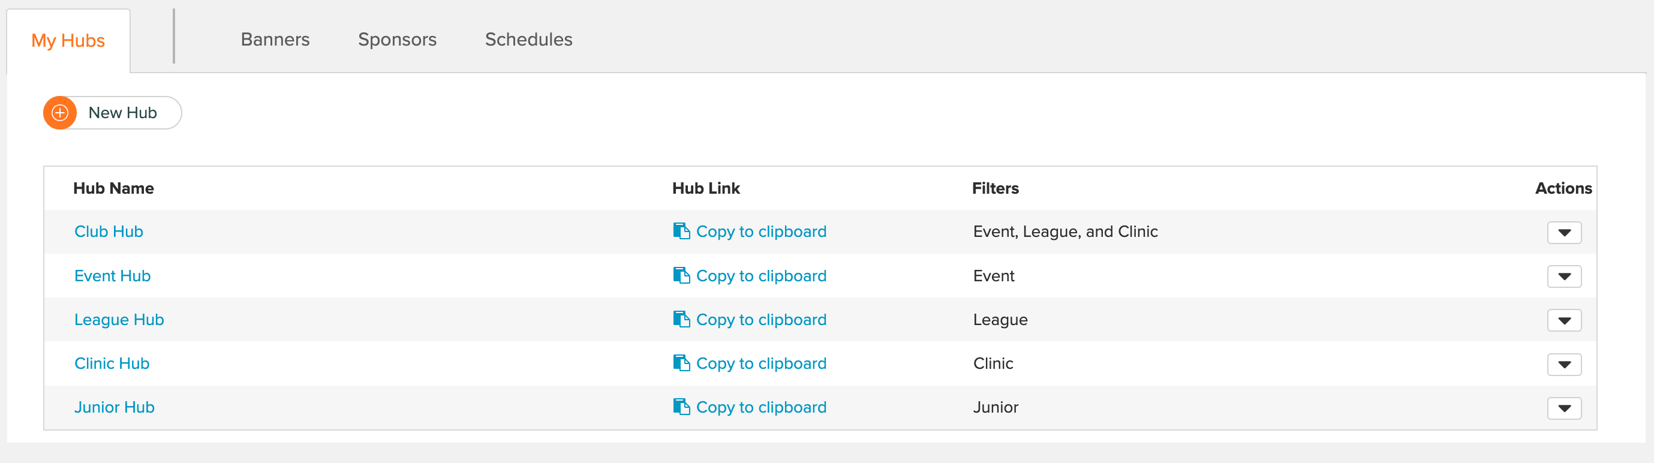This screenshot has height=463, width=1654.
Task: Open the Clinic Hub link
Action: click(112, 363)
